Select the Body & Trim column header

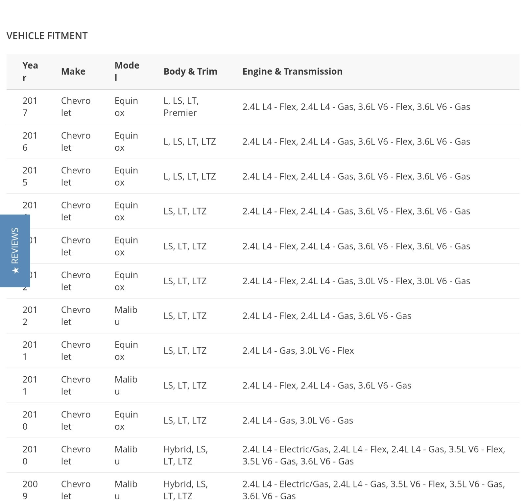pyautogui.click(x=190, y=71)
